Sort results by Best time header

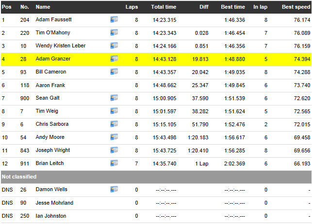(x=233, y=7)
